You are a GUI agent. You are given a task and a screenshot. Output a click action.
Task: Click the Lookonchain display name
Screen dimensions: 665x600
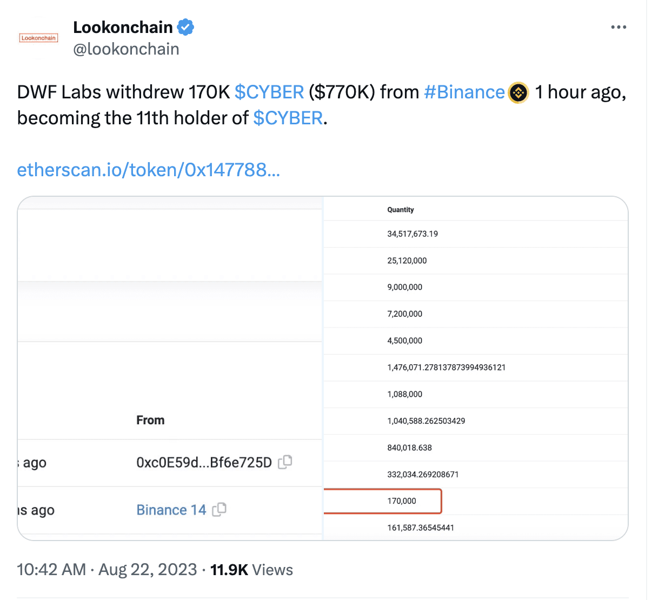point(123,26)
